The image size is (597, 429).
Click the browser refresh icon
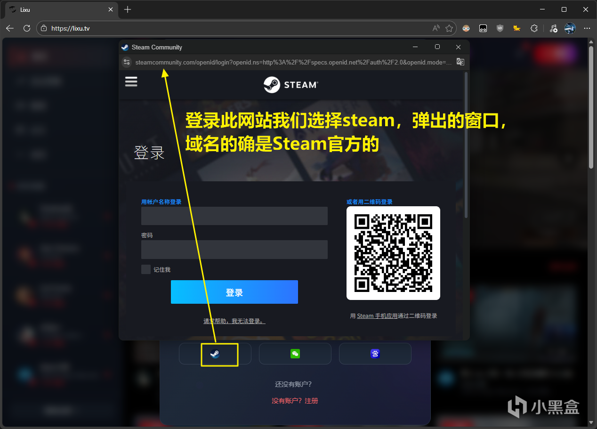pyautogui.click(x=27, y=28)
